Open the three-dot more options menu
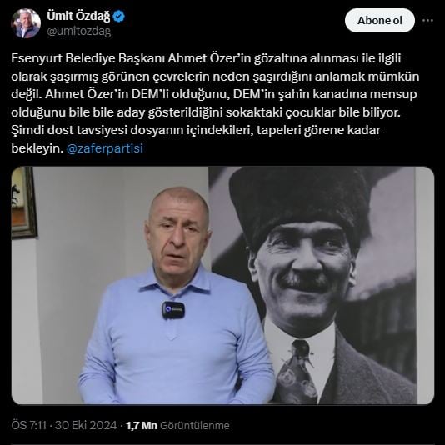The height and width of the screenshot is (445, 445). click(427, 21)
